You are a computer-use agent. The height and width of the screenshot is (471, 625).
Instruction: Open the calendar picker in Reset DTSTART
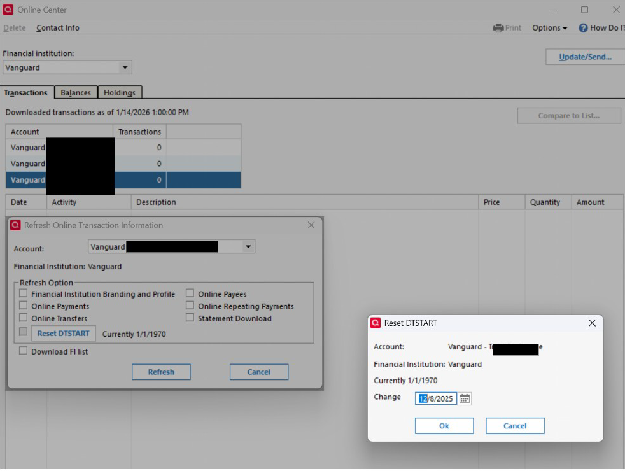[465, 398]
